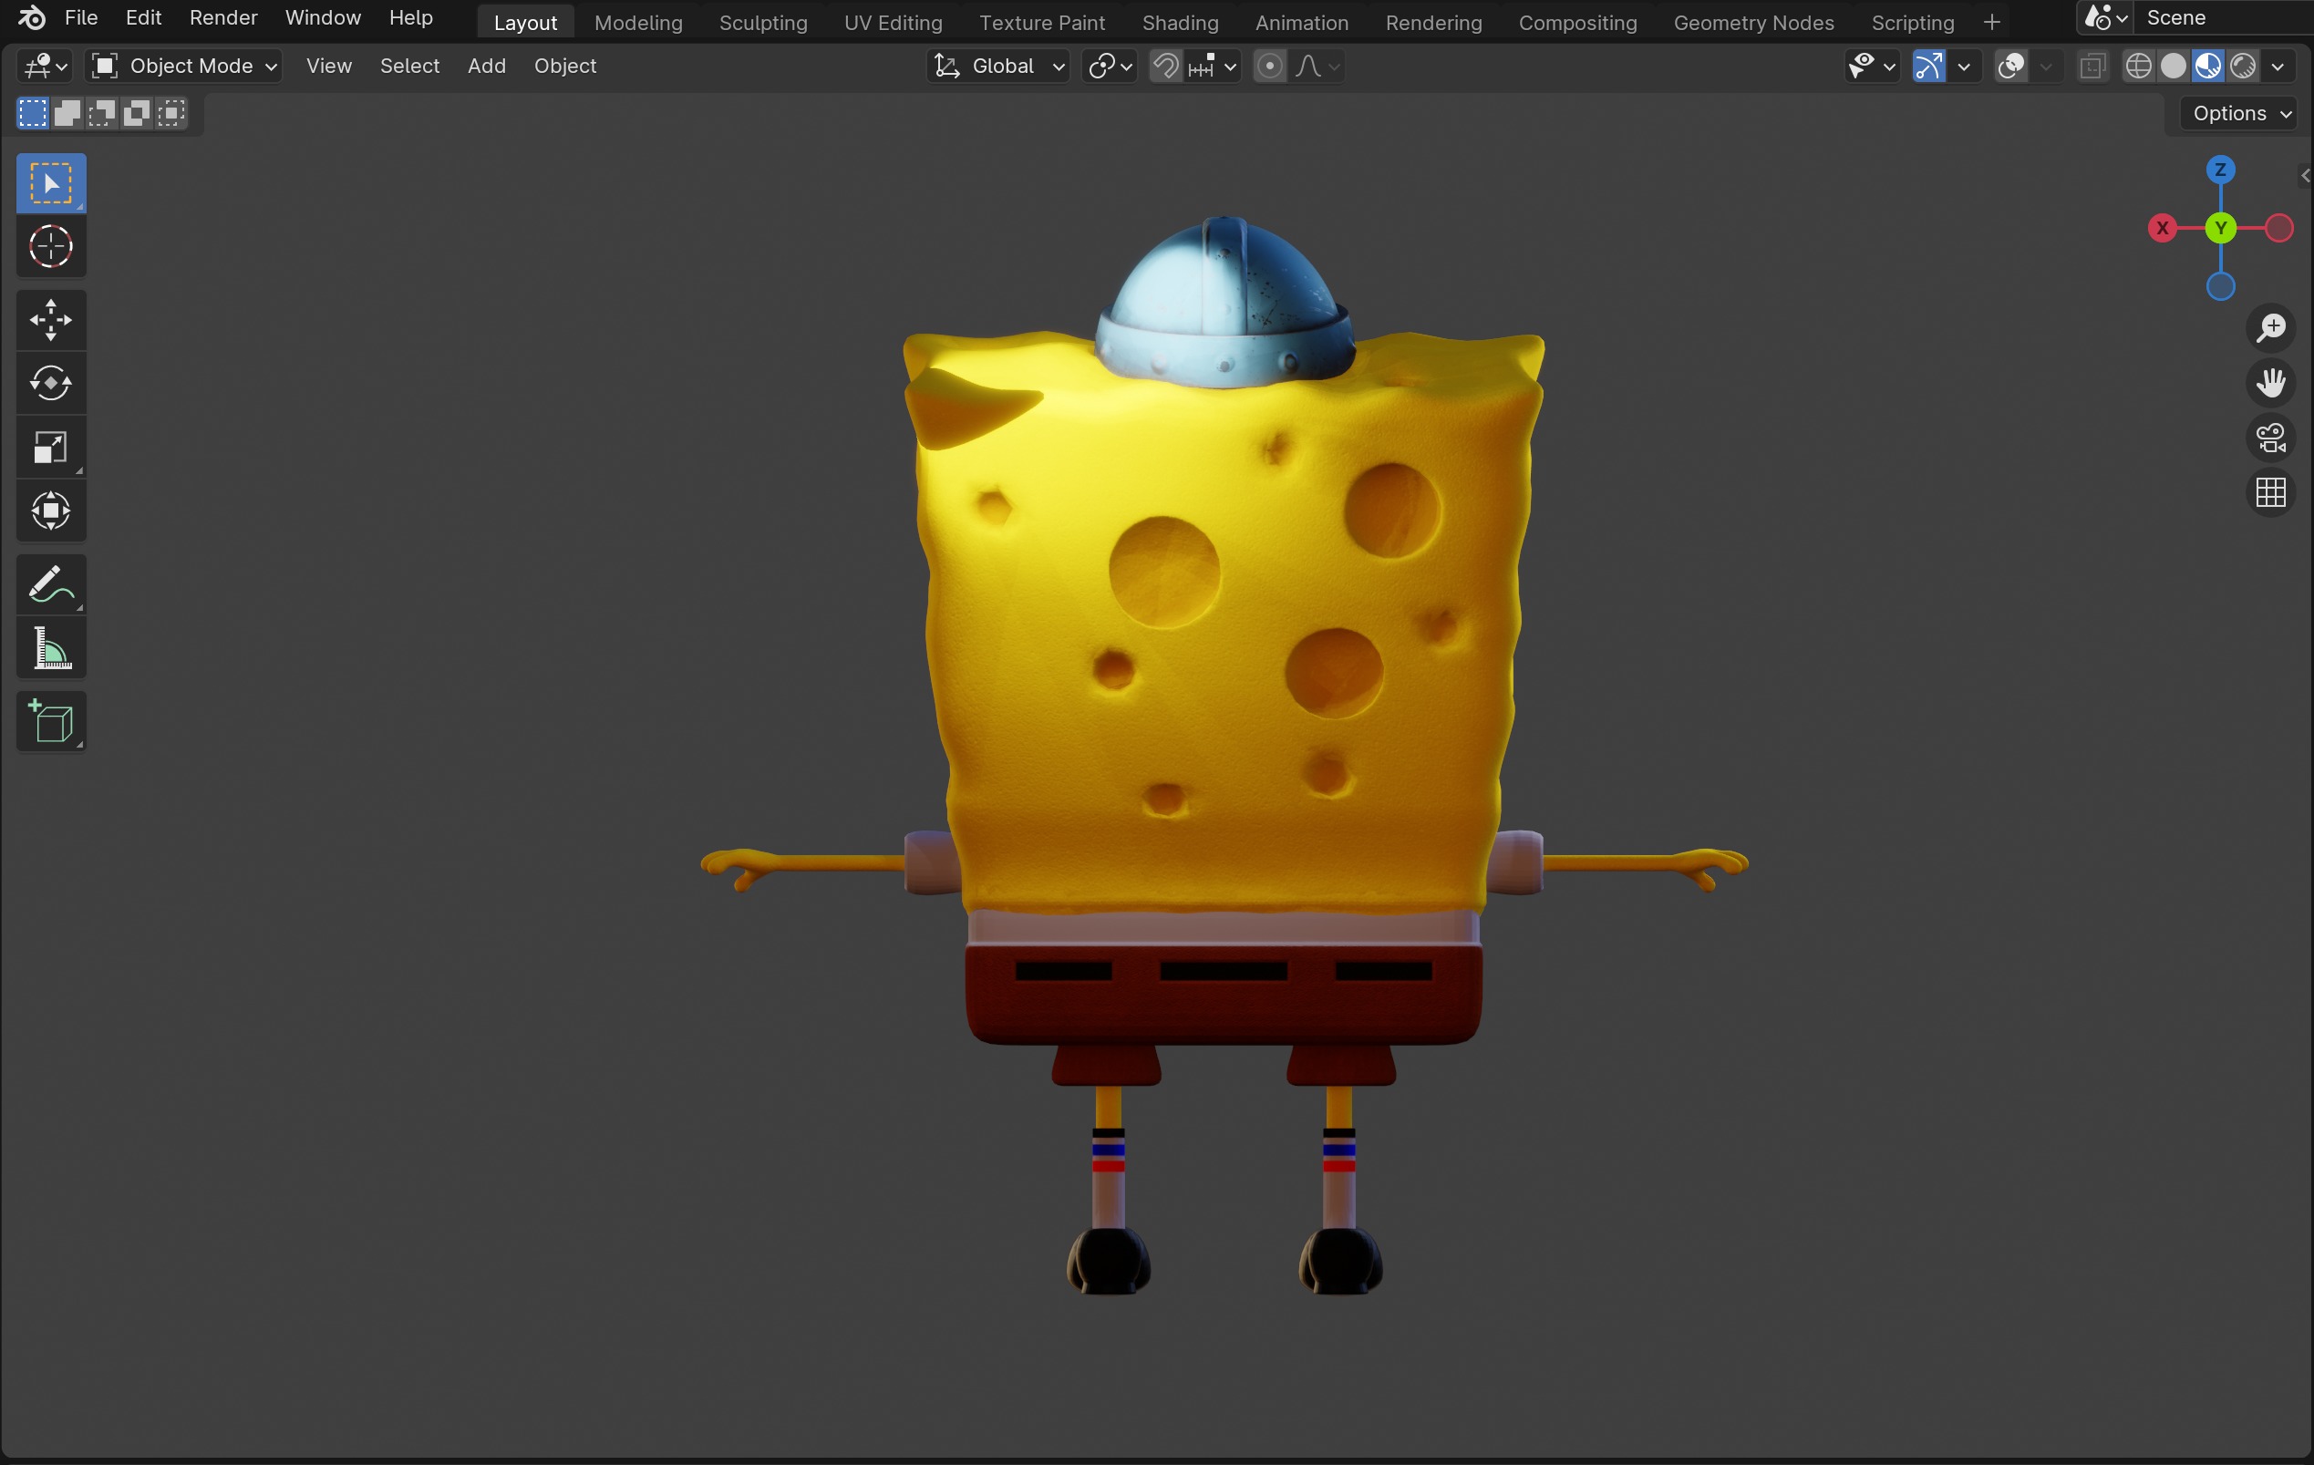
Task: Switch to wireframe viewport shading
Action: [x=2138, y=66]
